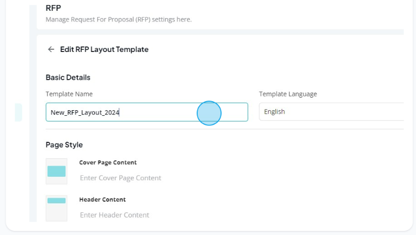Click the Template Language label
This screenshot has width=416, height=235.
point(288,94)
